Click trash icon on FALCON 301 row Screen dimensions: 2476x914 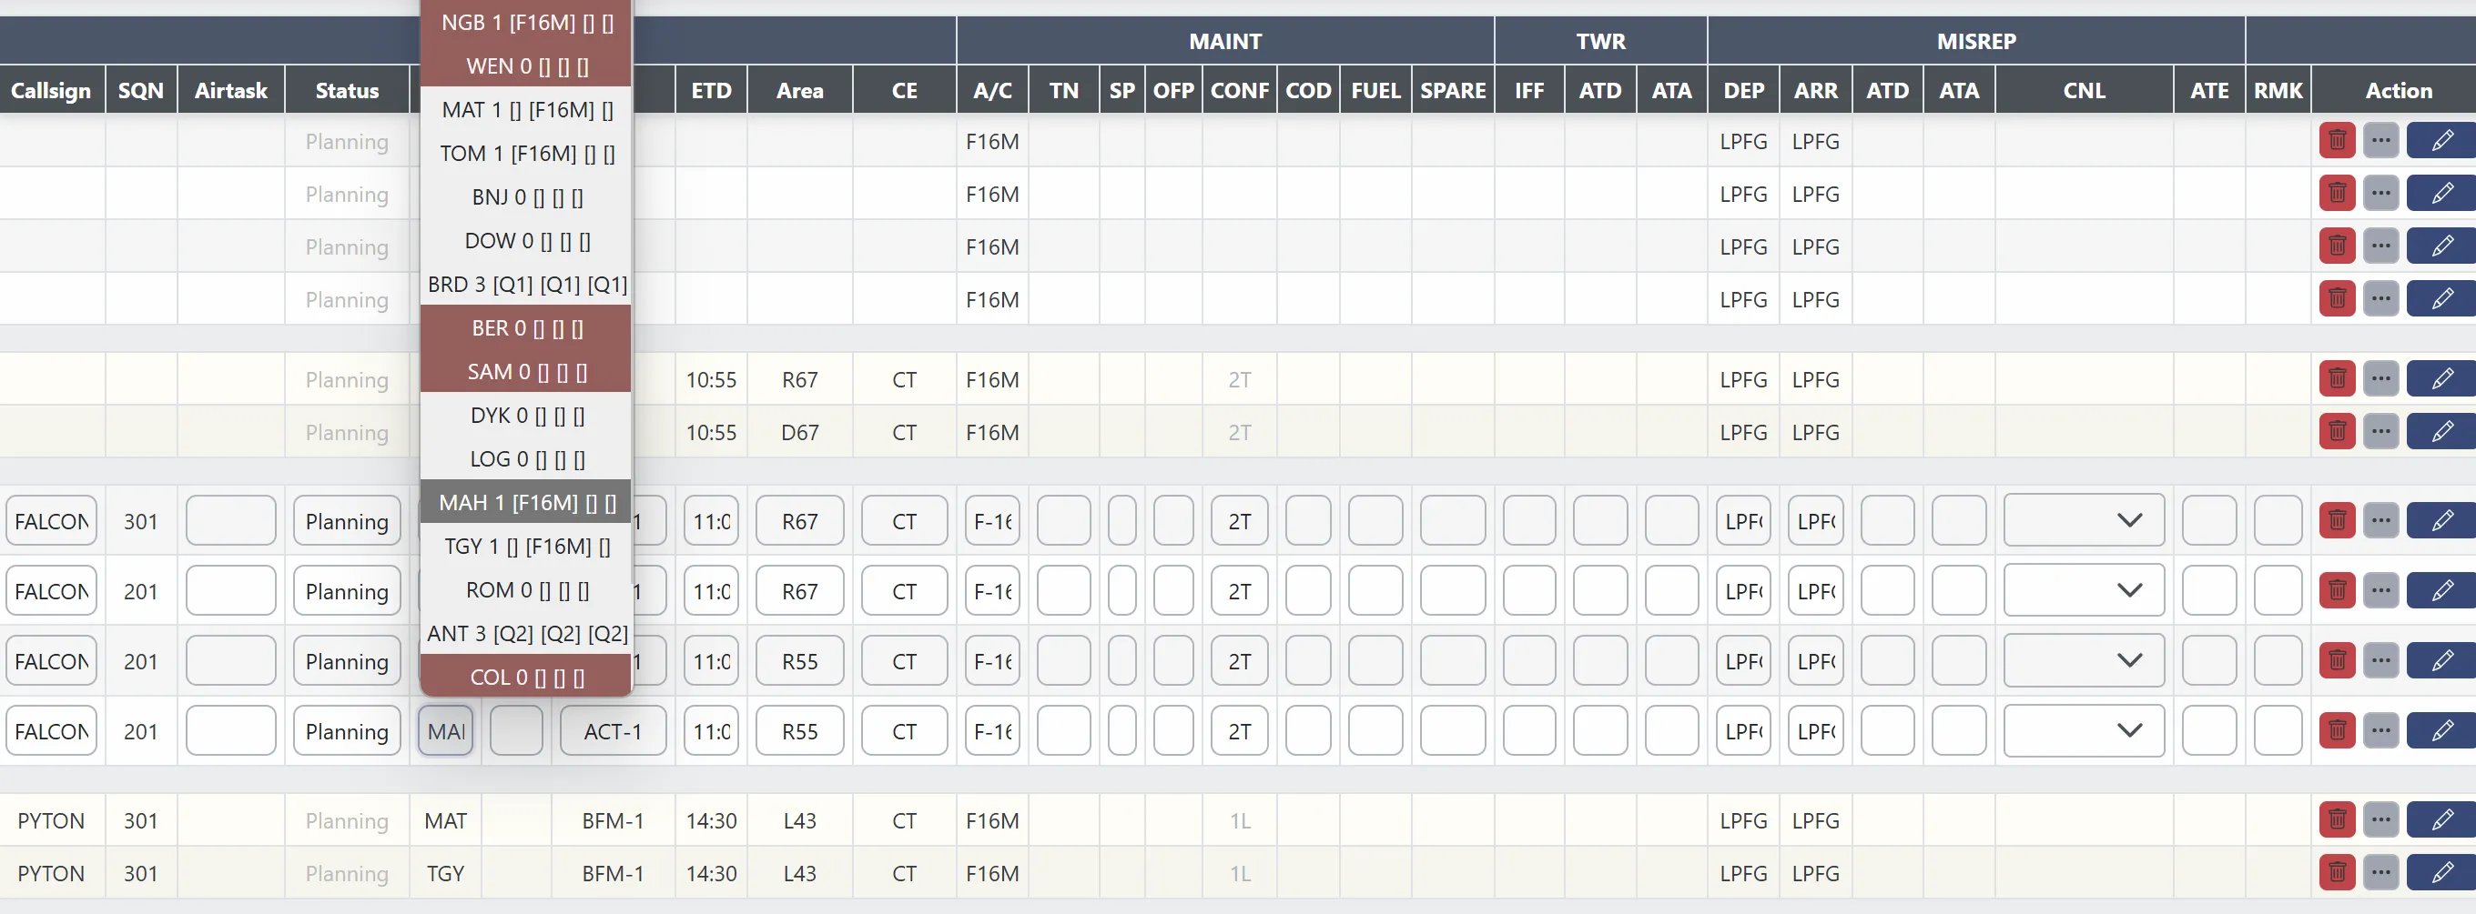(x=2337, y=521)
